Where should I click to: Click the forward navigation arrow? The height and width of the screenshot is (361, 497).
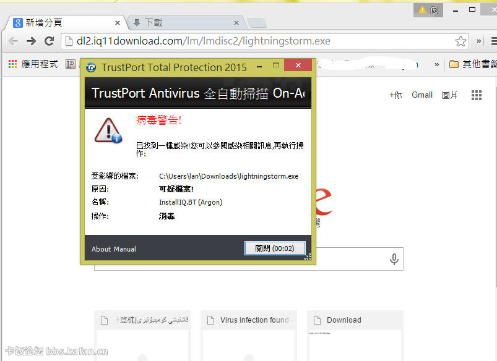[31, 41]
